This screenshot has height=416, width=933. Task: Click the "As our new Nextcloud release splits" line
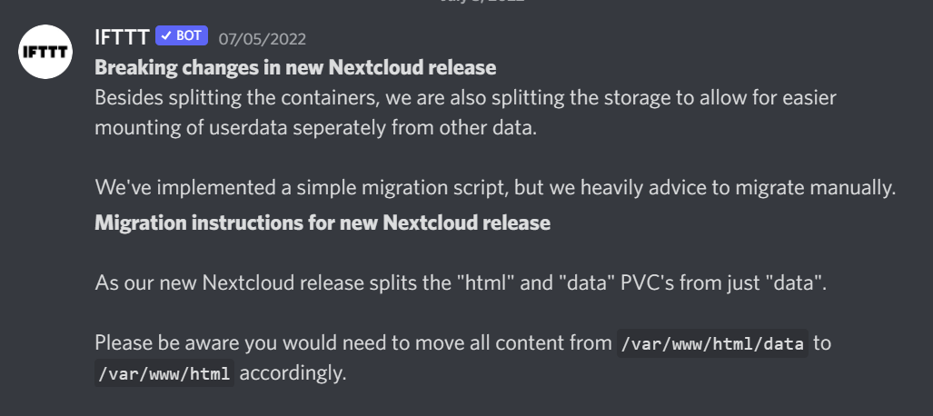tap(363, 282)
